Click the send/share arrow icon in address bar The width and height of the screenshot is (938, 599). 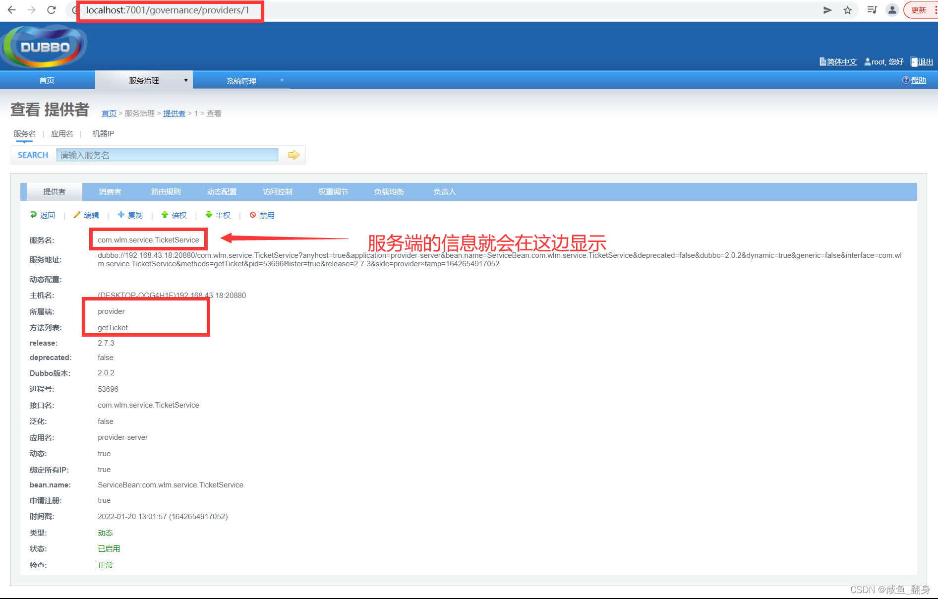pos(827,10)
